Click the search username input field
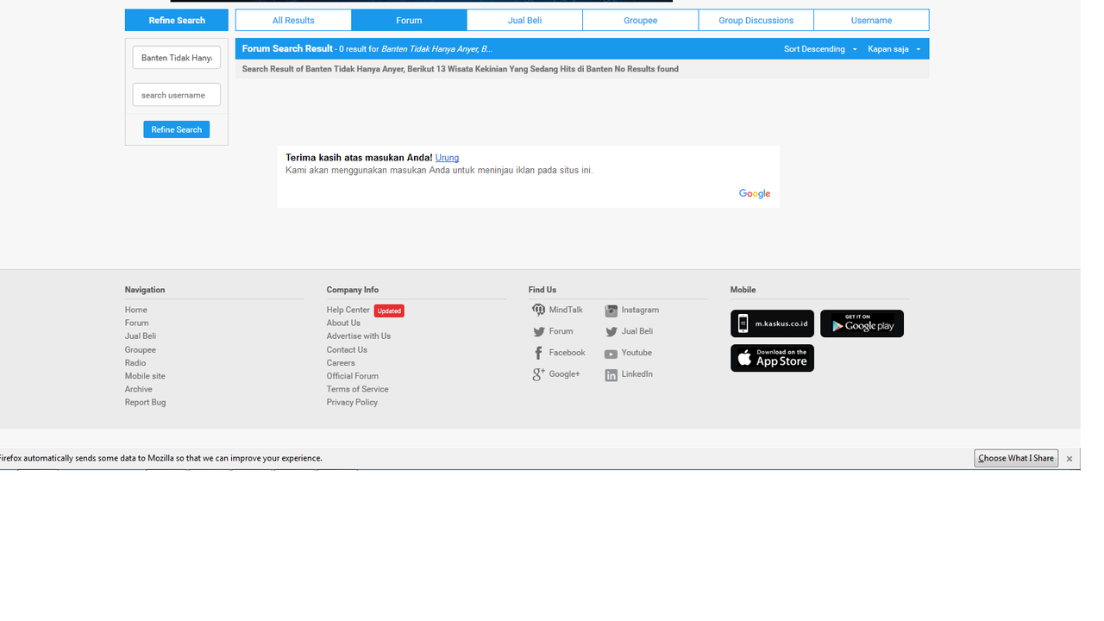Screen dimensions: 1104x621 pos(176,95)
